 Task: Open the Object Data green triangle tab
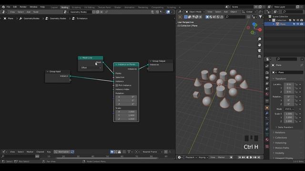[x=267, y=134]
